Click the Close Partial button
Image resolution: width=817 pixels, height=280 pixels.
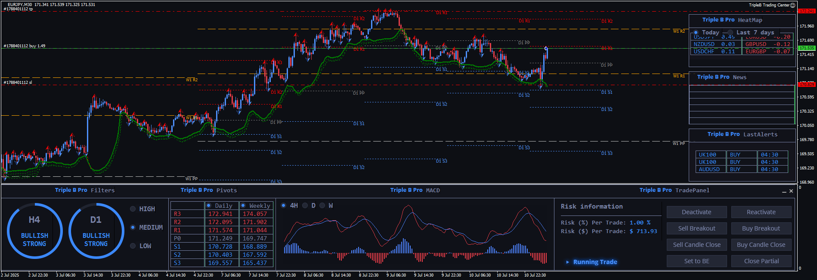[761, 261]
